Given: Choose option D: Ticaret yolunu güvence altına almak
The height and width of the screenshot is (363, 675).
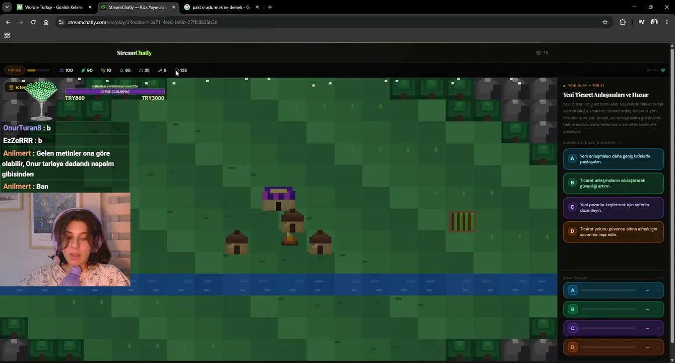Looking at the screenshot, I should click(x=613, y=232).
